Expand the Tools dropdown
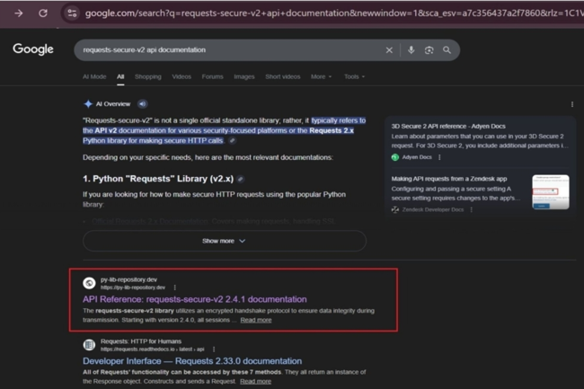This screenshot has height=389, width=584. click(354, 76)
